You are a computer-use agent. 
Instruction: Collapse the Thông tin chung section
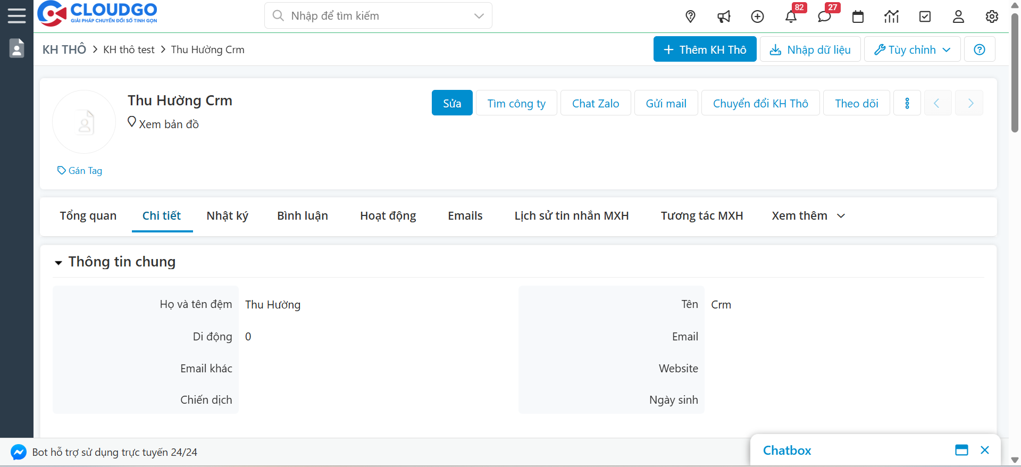58,262
